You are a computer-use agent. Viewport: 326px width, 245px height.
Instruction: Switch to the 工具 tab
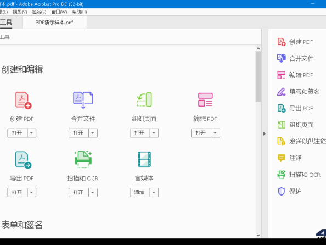[6, 23]
